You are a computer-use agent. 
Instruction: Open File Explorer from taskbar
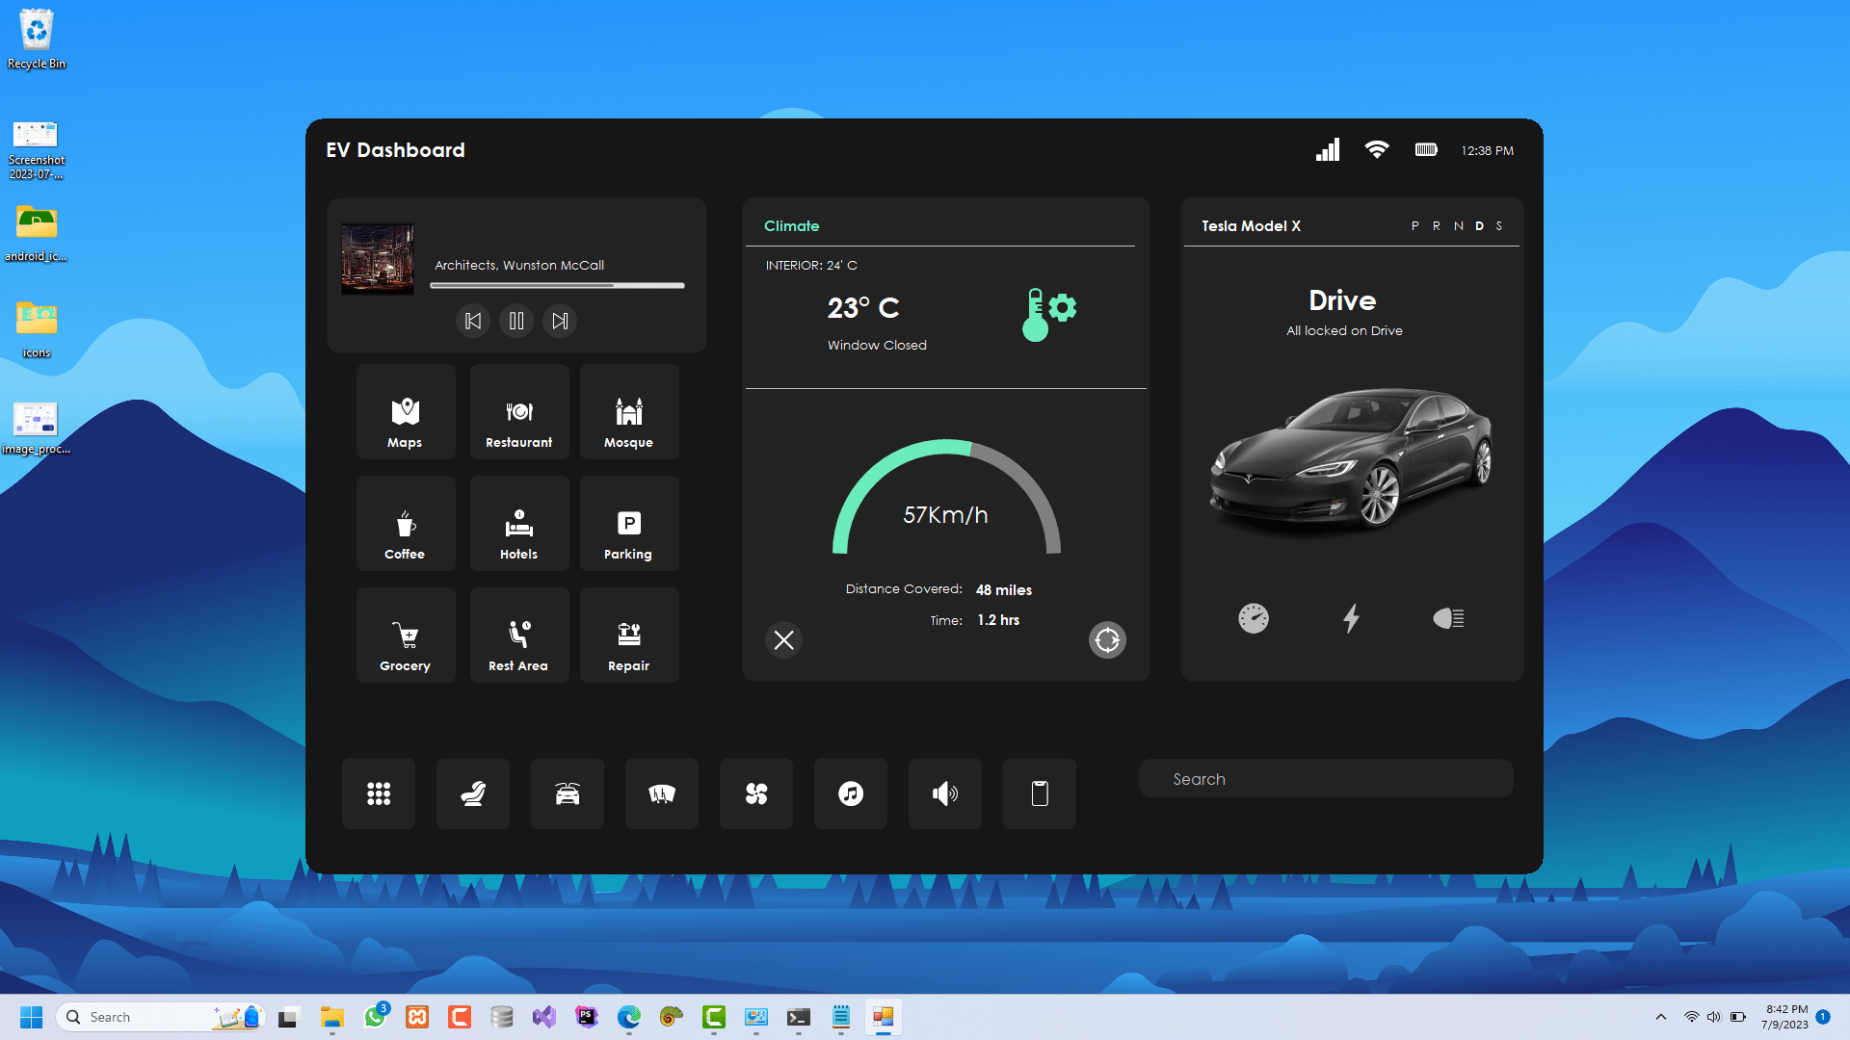332,1017
